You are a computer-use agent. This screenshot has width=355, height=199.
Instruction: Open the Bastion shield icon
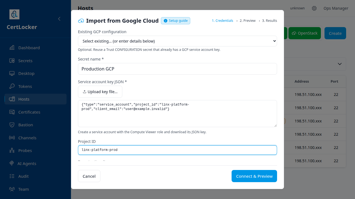12,125
